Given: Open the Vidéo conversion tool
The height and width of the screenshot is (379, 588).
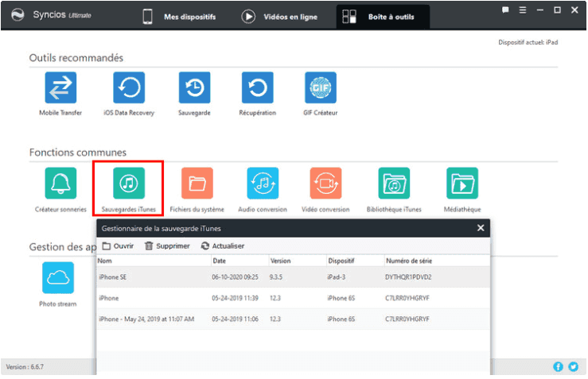Looking at the screenshot, I should [x=325, y=184].
